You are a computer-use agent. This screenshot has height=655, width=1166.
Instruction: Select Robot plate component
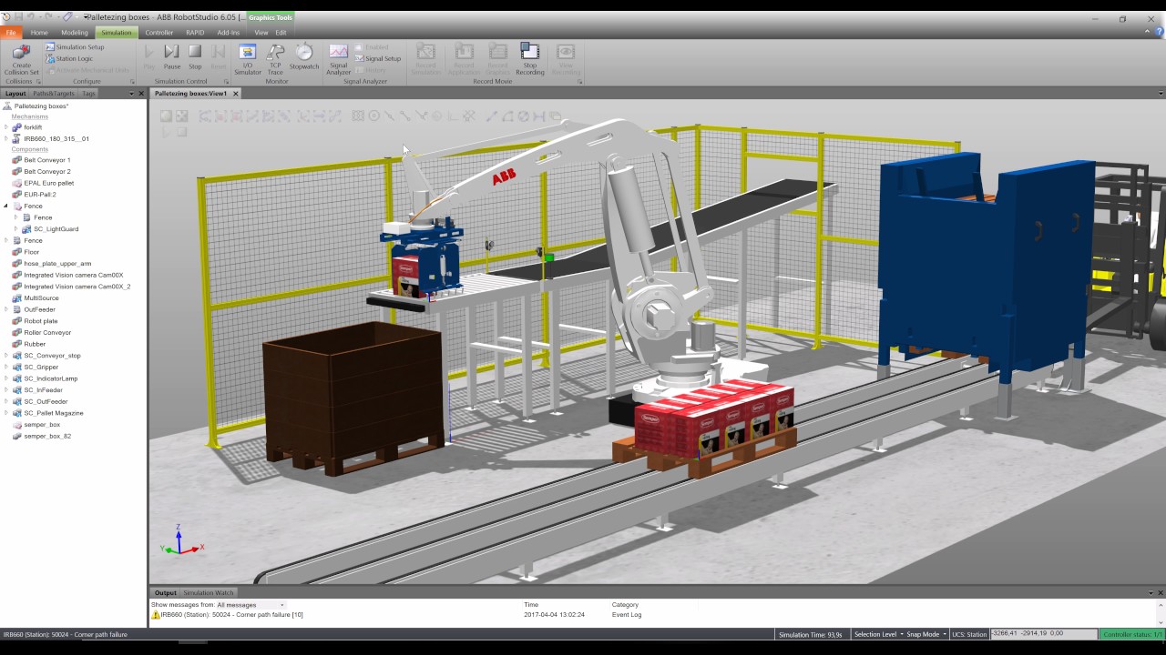(41, 321)
